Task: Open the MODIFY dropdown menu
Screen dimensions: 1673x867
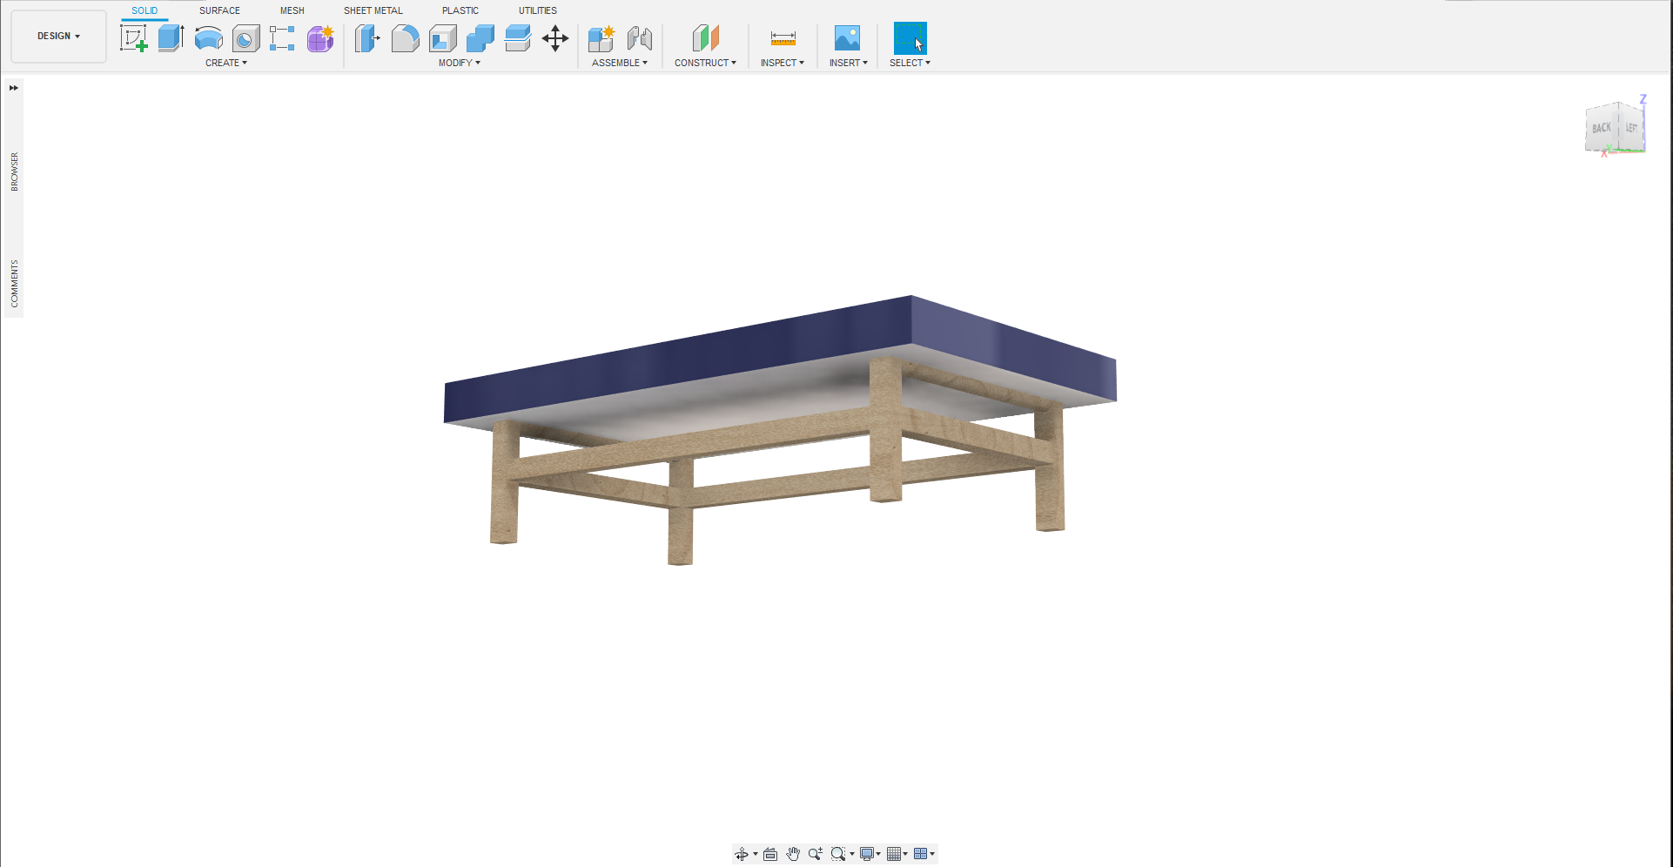Action: [x=460, y=63]
